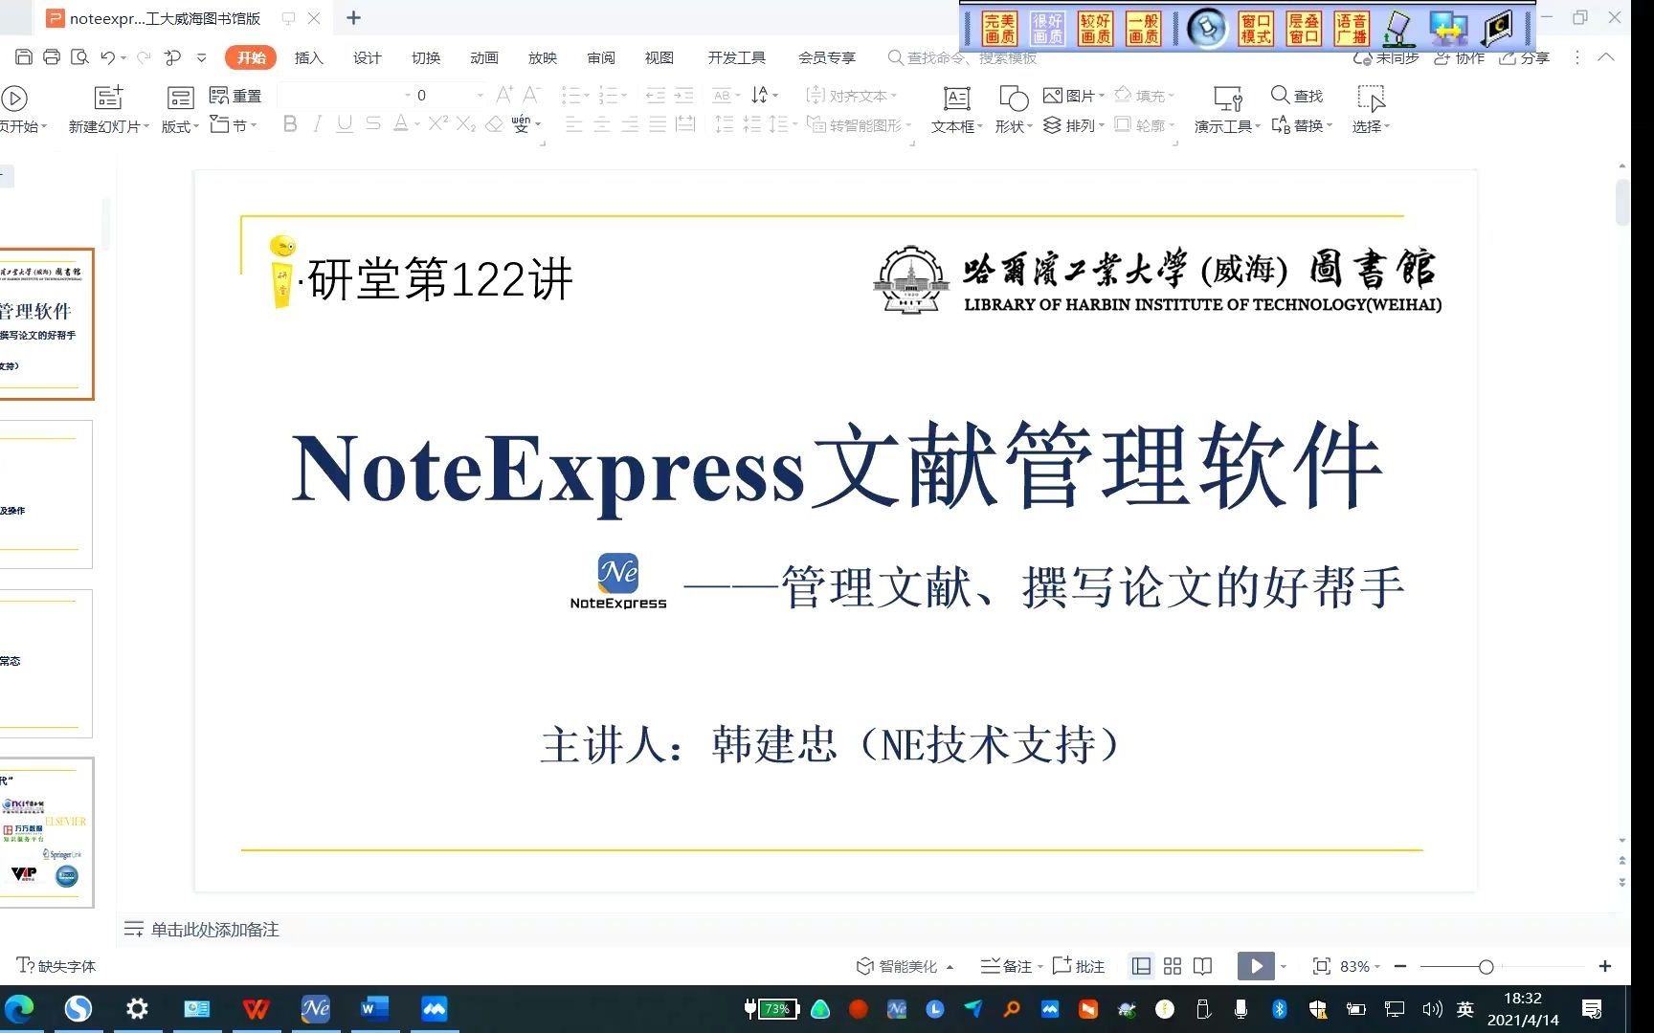Switch to the Slide Show (放映) tab
This screenshot has height=1033, width=1654.
pyautogui.click(x=543, y=57)
